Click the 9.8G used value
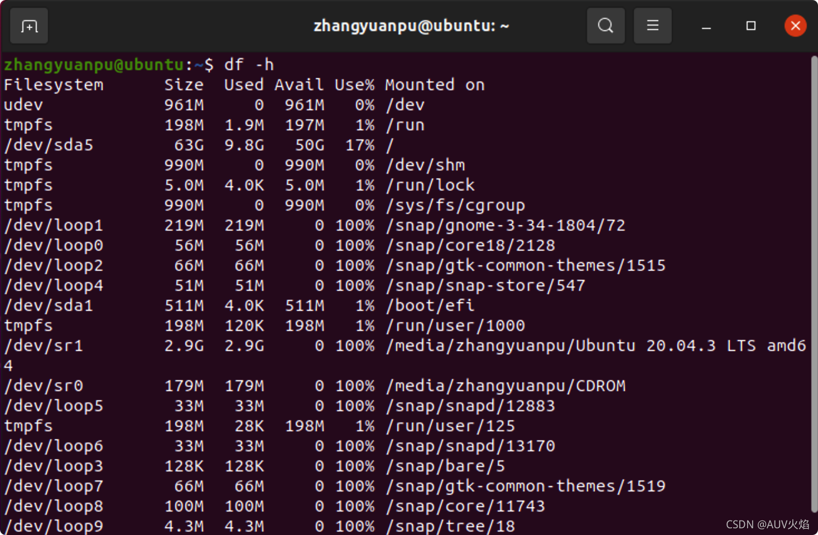This screenshot has width=818, height=535. click(x=244, y=145)
